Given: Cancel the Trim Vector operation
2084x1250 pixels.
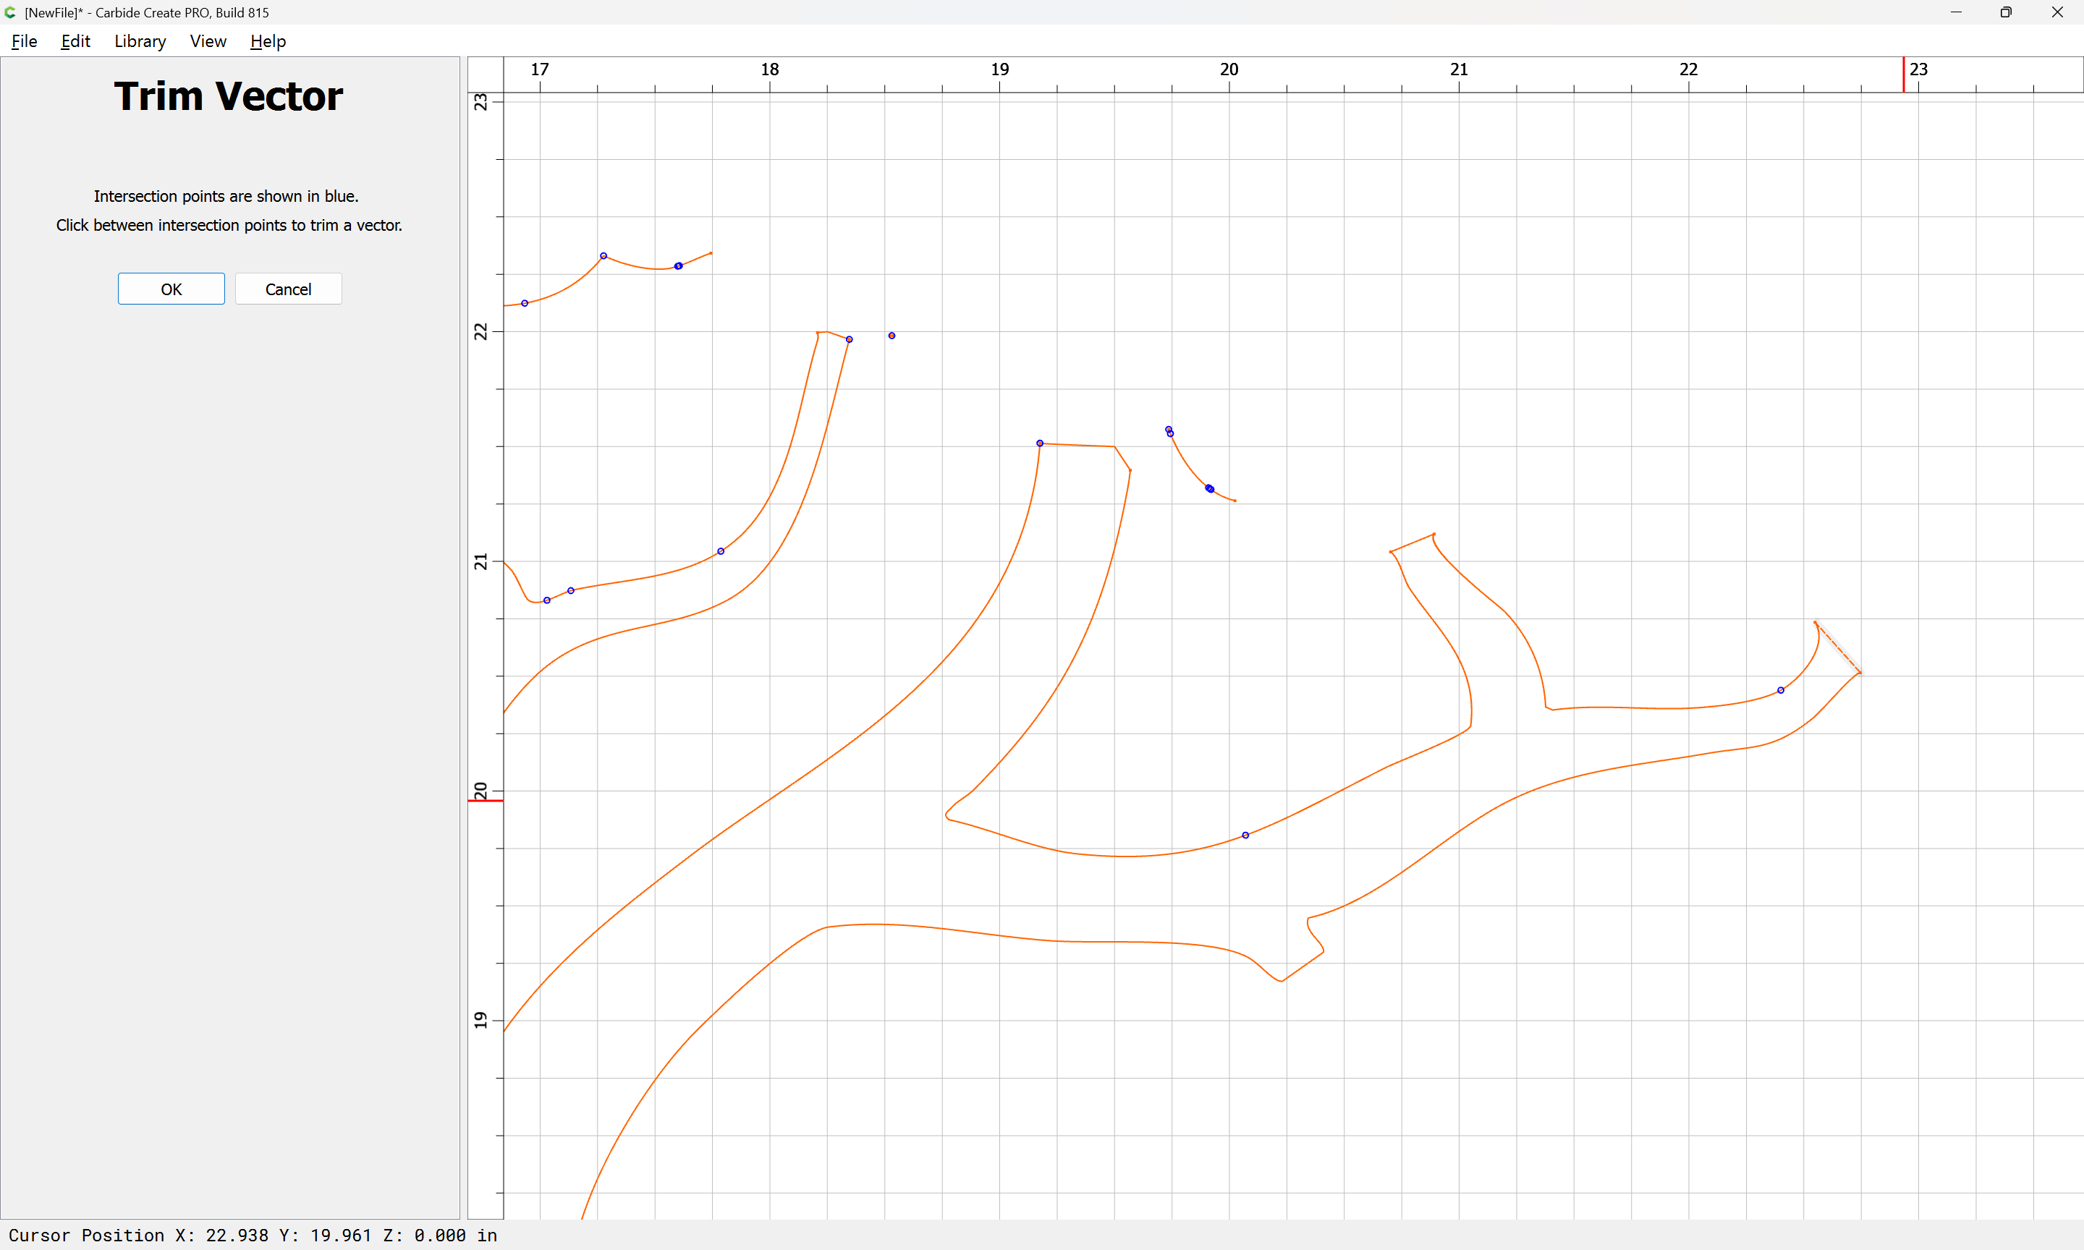Looking at the screenshot, I should pos(288,289).
